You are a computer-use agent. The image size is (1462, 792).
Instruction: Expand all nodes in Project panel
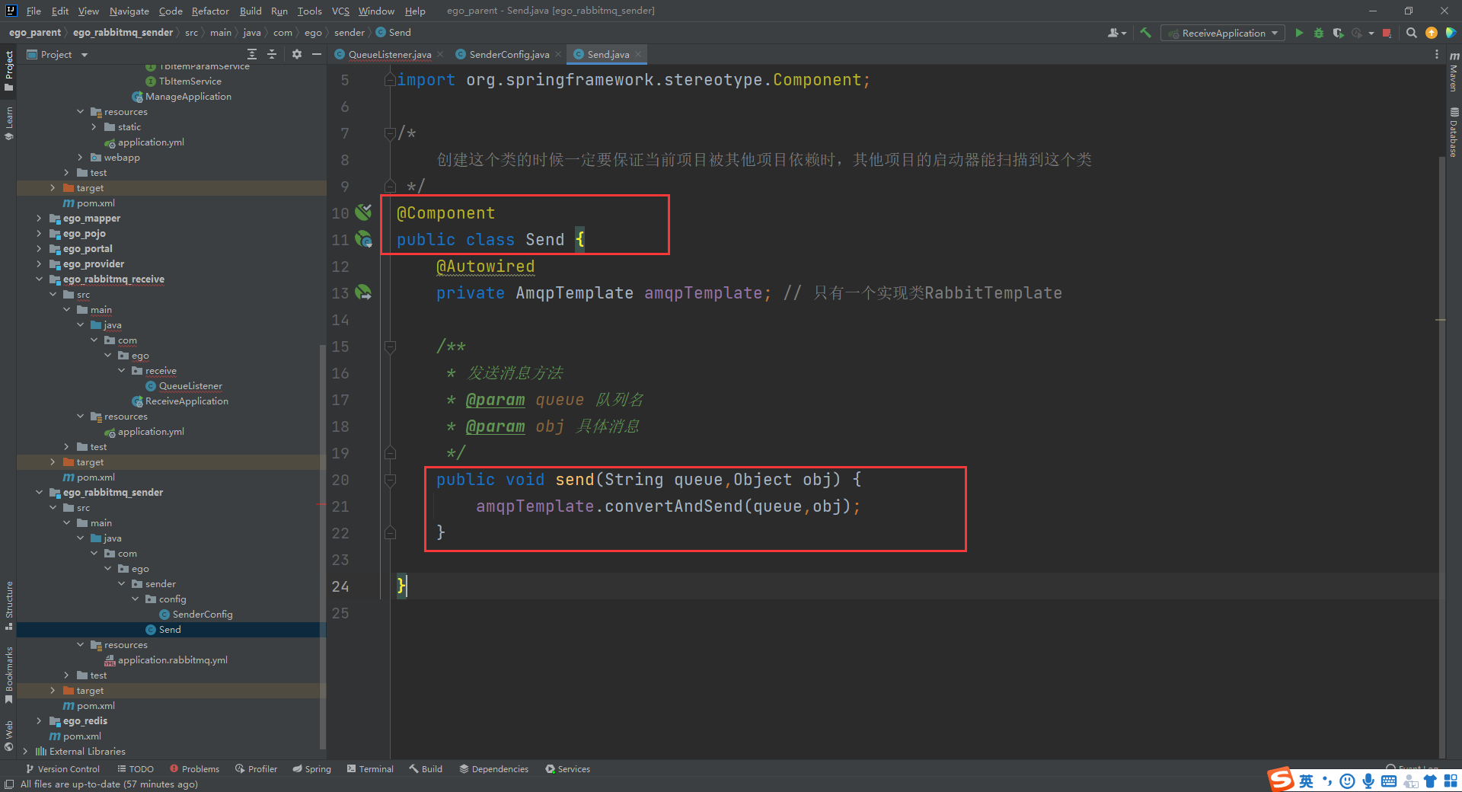tap(252, 54)
